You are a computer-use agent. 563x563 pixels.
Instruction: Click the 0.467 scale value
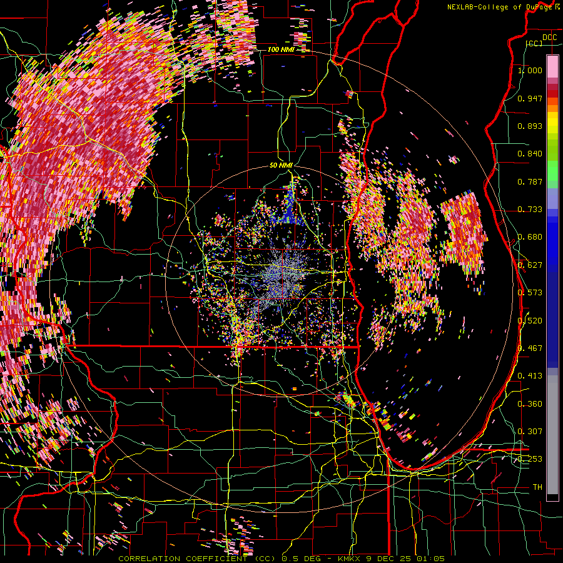530,348
